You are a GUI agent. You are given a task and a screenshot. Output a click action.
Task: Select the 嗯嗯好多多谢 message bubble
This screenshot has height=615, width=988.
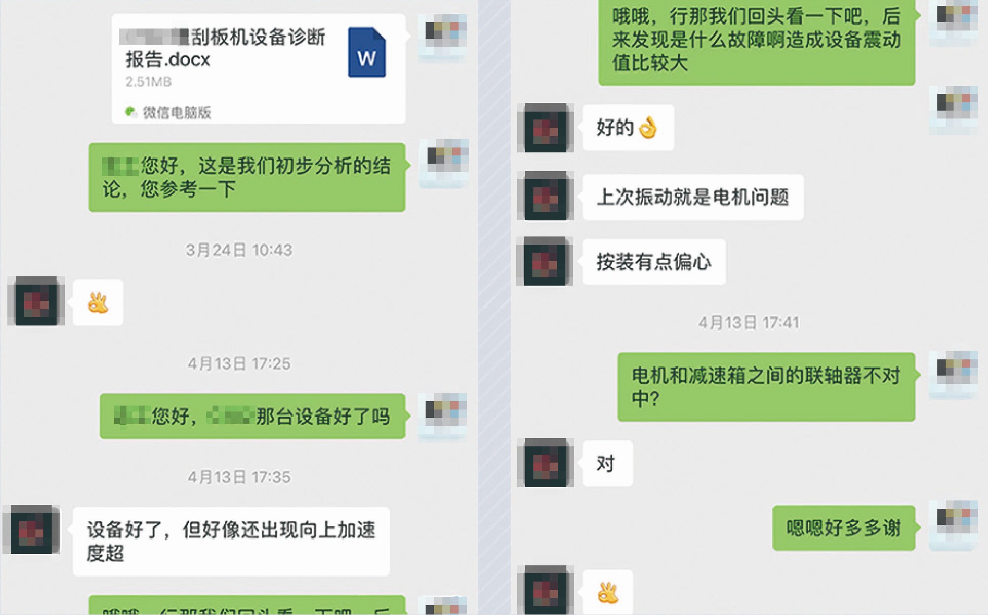(843, 528)
